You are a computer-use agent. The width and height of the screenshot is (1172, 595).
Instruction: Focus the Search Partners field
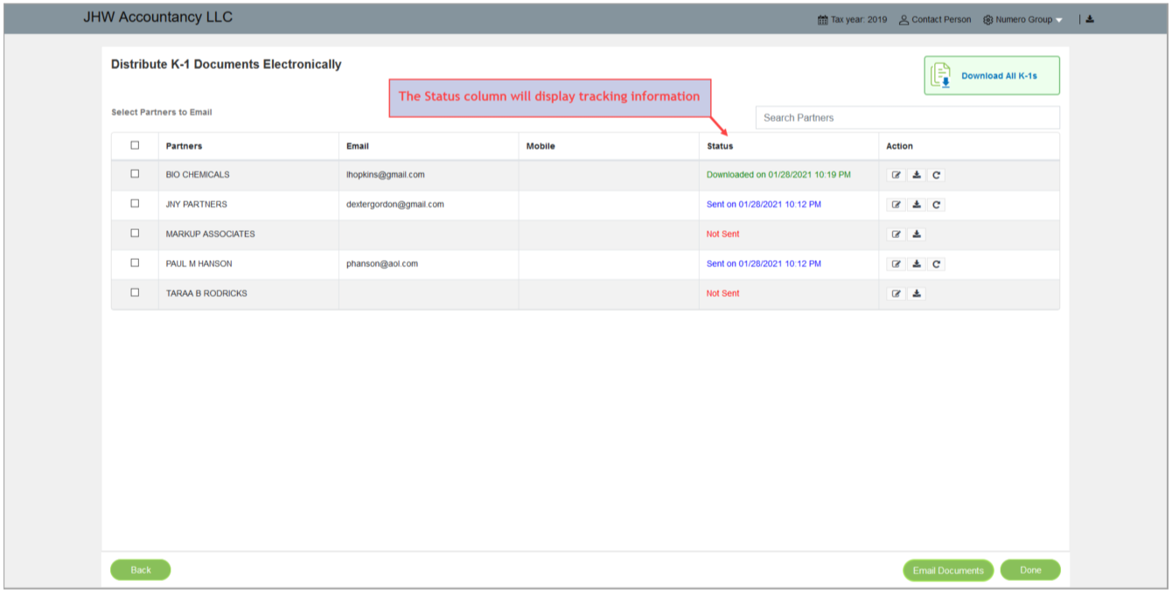click(907, 117)
